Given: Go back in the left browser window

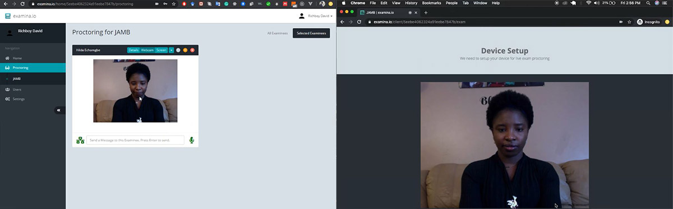Looking at the screenshot, I should (x=5, y=4).
